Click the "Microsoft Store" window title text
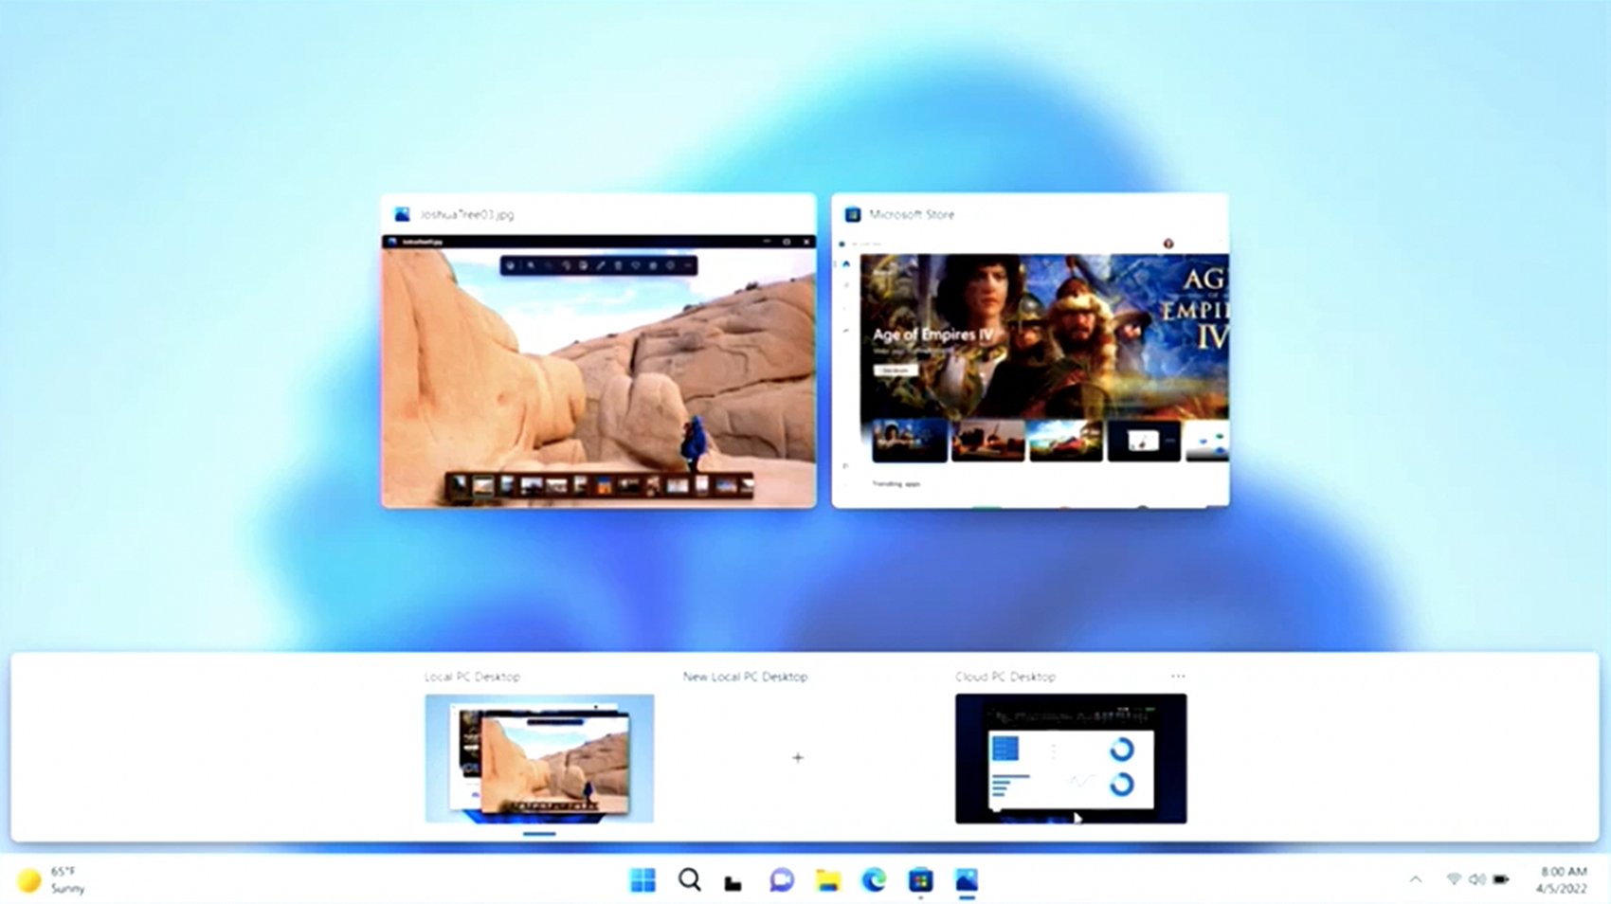1611x904 pixels. pos(912,214)
